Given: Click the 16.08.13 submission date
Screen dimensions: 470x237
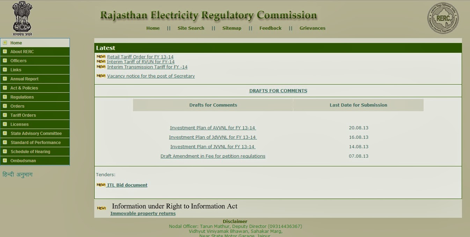Looking at the screenshot, I should point(359,137).
